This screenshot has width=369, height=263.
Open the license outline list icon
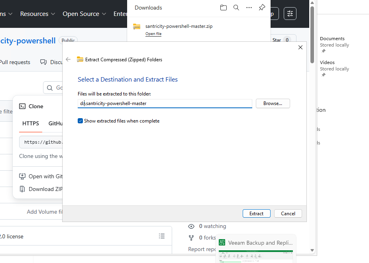(162, 236)
